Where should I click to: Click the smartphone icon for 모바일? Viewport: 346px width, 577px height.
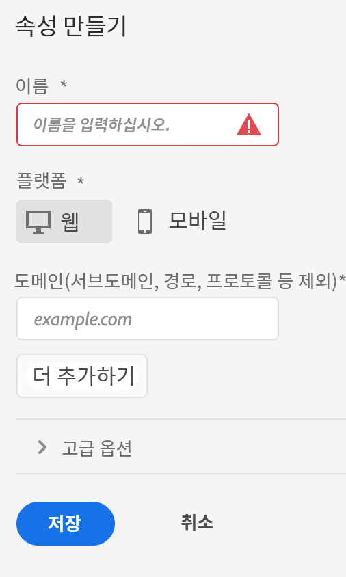pos(145,222)
